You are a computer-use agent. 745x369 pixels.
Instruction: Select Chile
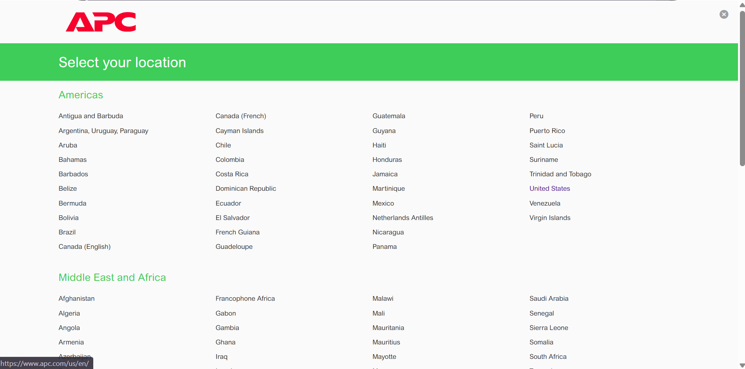pyautogui.click(x=223, y=145)
